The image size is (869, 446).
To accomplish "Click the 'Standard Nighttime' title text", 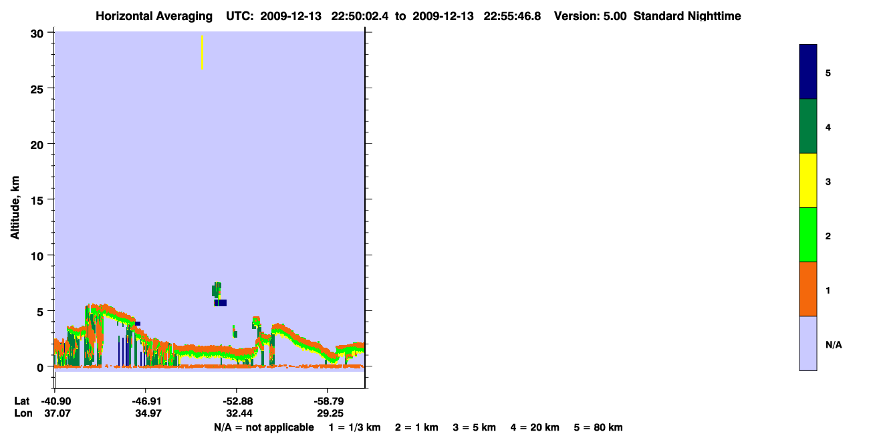I will pyautogui.click(x=687, y=16).
